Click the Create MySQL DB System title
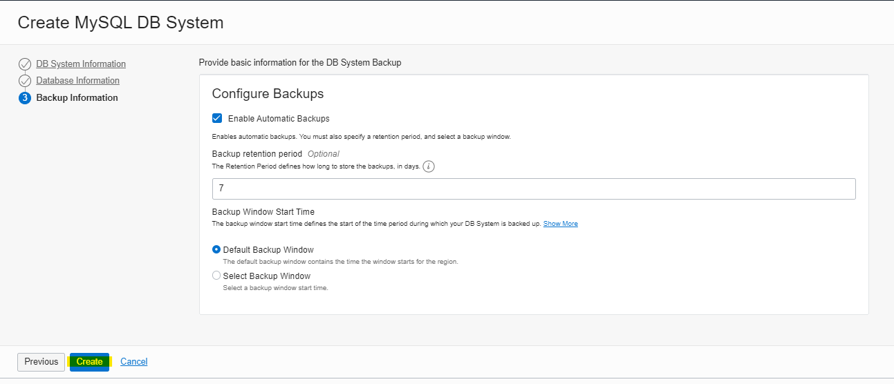Screen dimensions: 894x384 [x=120, y=23]
